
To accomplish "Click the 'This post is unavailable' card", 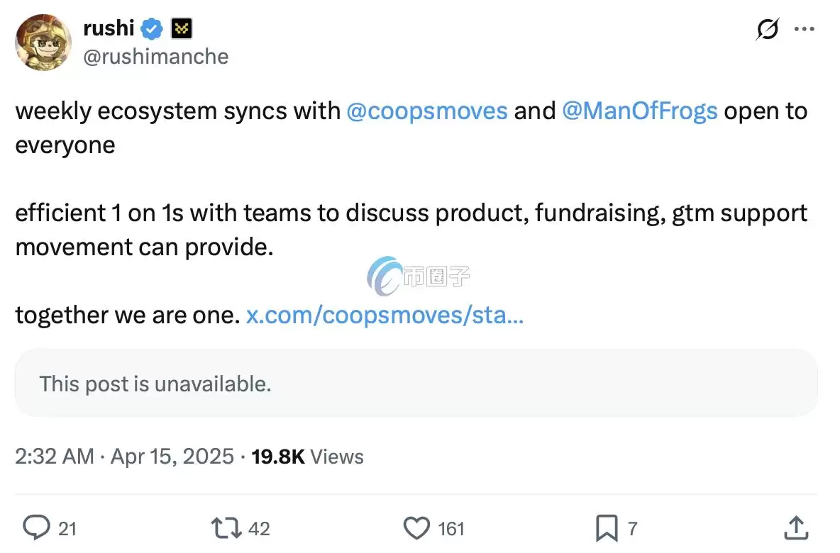I will point(416,383).
